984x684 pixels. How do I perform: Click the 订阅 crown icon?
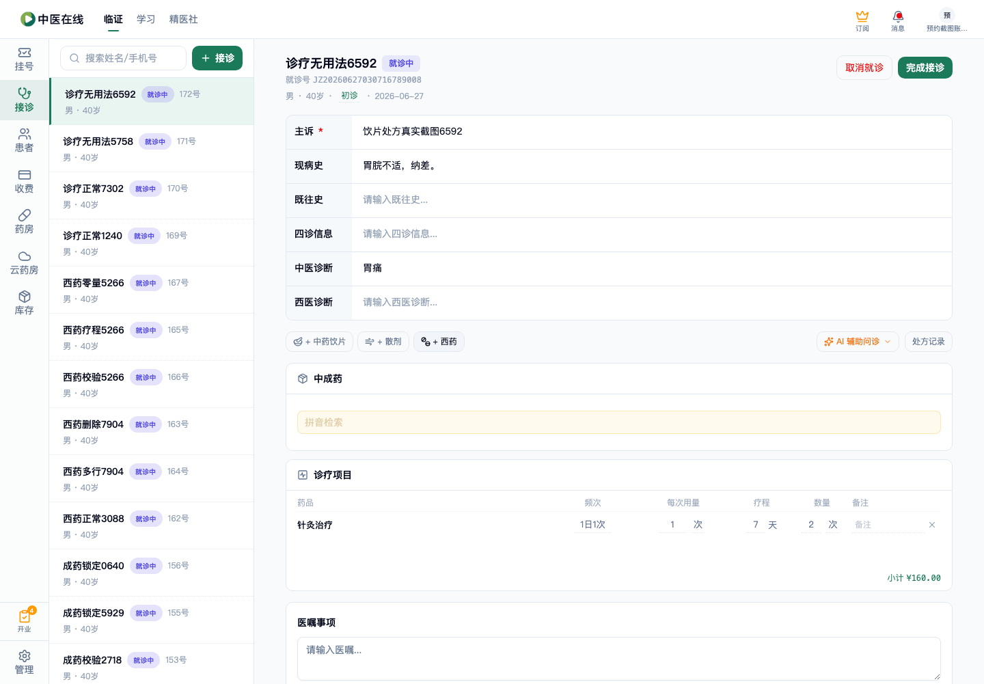coord(862,20)
